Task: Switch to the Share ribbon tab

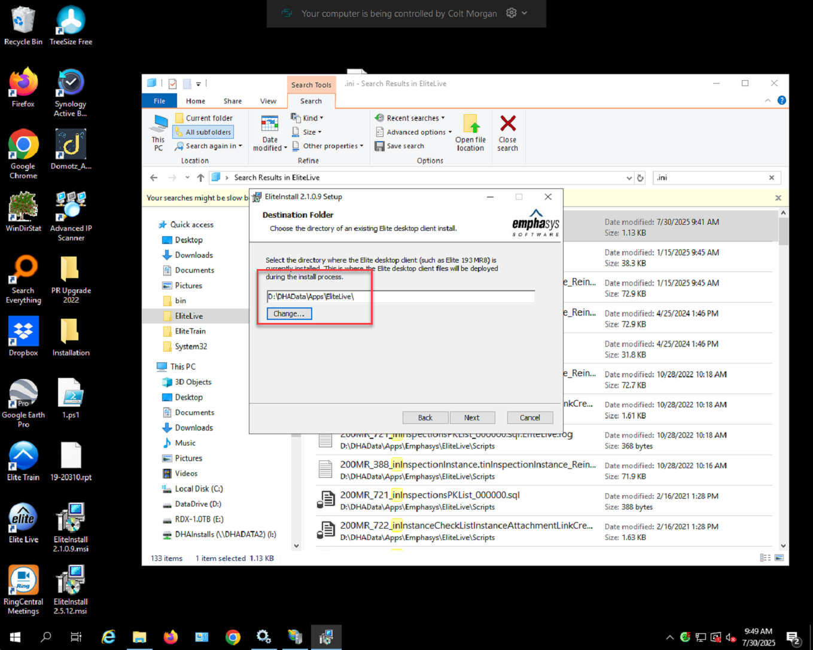Action: (x=233, y=101)
